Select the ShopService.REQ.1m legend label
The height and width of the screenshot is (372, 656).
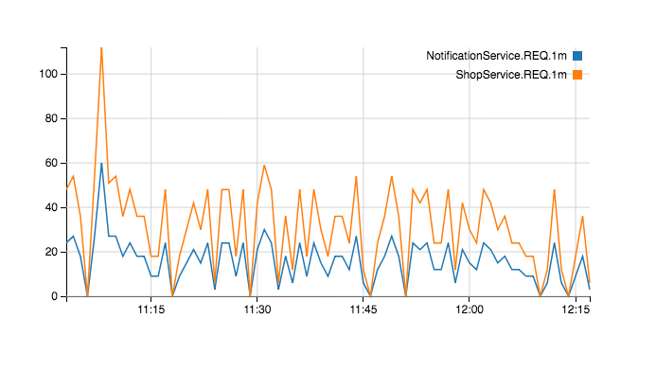click(511, 75)
